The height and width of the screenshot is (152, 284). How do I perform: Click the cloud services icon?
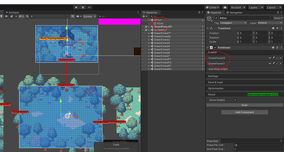click(x=225, y=7)
